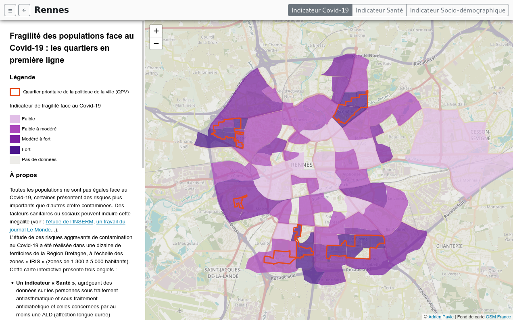Select the Indicateur Covid-19 tab
Screen dimensions: 513x320
320,10
